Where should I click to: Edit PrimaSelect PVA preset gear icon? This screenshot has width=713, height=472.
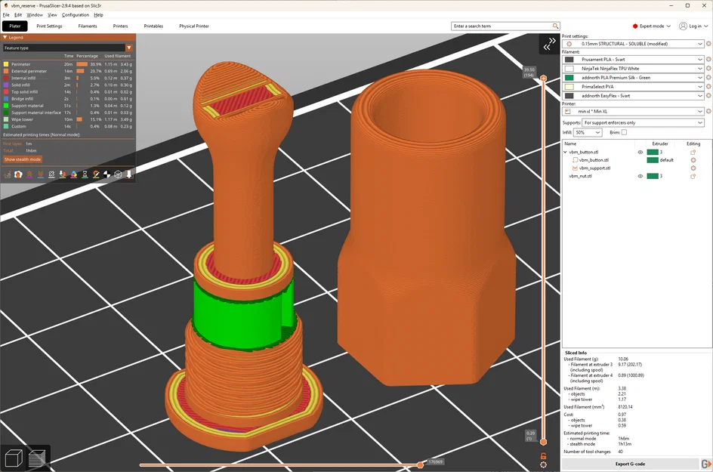coord(708,86)
